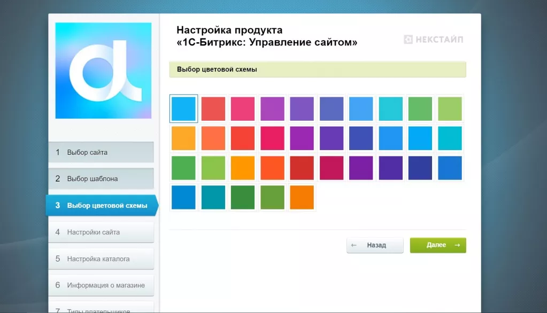Go to step 6 Информация о магазине
The height and width of the screenshot is (313, 547).
[x=101, y=285]
